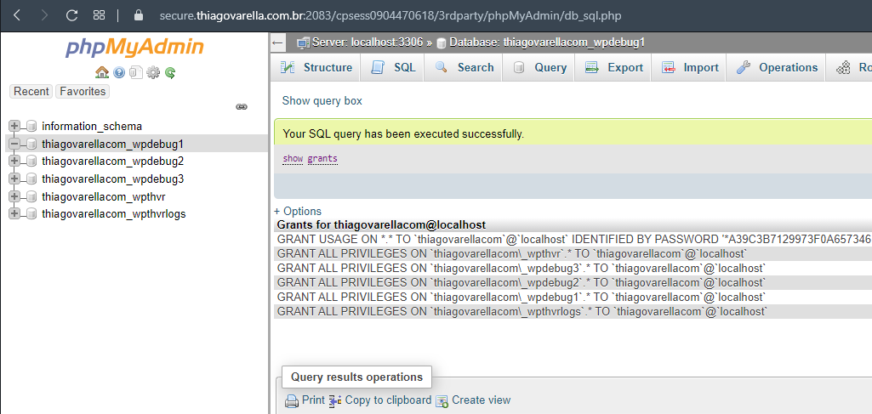Click 'Grants for thiagovarellacom@localhost' column header

[x=381, y=225]
